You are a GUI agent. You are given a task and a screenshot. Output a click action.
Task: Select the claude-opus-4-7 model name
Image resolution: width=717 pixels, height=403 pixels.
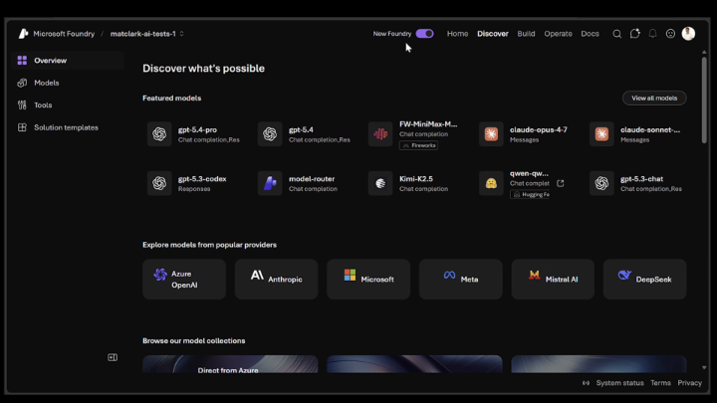(x=539, y=129)
